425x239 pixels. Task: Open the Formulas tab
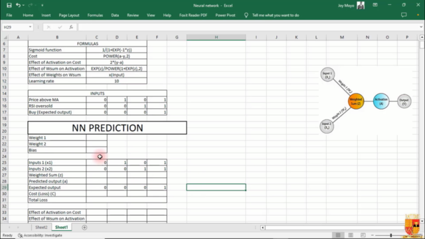pyautogui.click(x=95, y=15)
